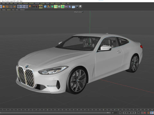Click the Record Active Objects button
154x115 pixels.
click(x=142, y=113)
